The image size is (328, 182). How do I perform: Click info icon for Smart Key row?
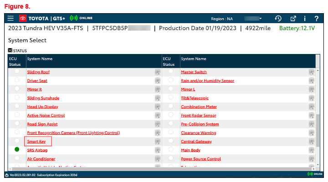pyautogui.click(x=158, y=142)
